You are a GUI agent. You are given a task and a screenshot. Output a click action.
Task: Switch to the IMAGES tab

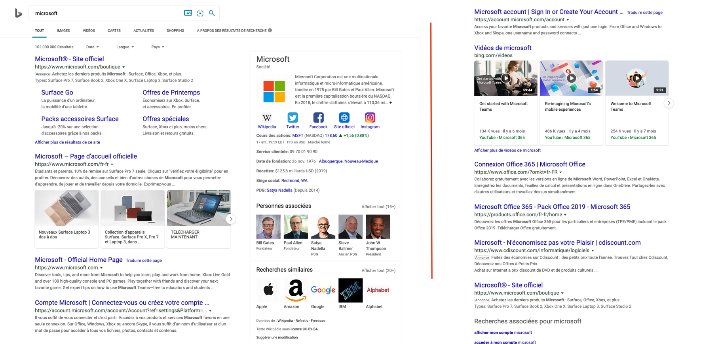click(x=63, y=30)
